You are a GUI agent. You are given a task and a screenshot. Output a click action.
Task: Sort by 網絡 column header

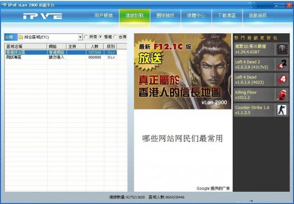[x=57, y=46]
